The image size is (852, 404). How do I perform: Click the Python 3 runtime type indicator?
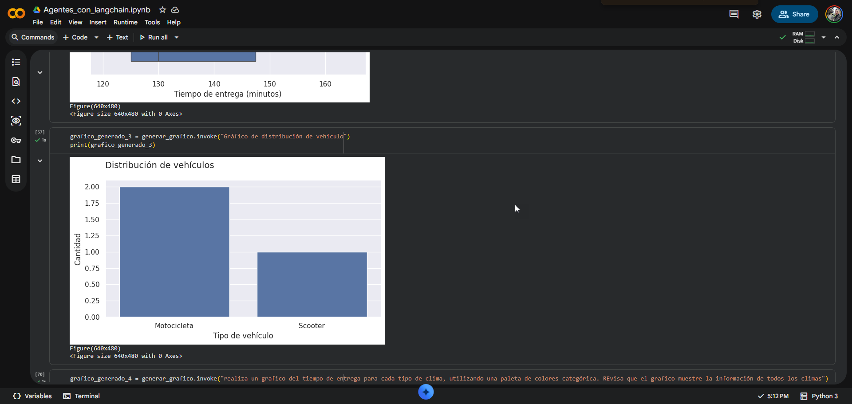pyautogui.click(x=819, y=396)
